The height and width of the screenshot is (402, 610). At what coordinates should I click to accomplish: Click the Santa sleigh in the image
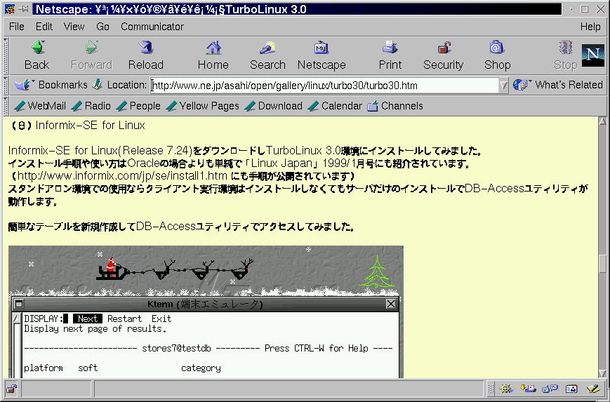113,269
